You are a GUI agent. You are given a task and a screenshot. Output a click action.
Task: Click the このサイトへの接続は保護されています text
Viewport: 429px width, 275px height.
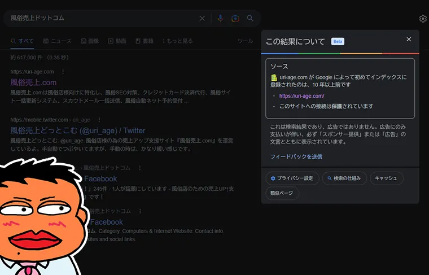pyautogui.click(x=326, y=106)
